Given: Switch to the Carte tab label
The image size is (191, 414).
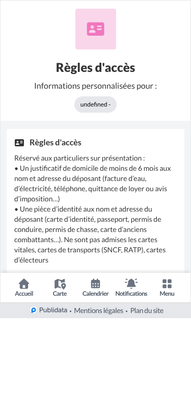Looking at the screenshot, I should tap(60, 294).
